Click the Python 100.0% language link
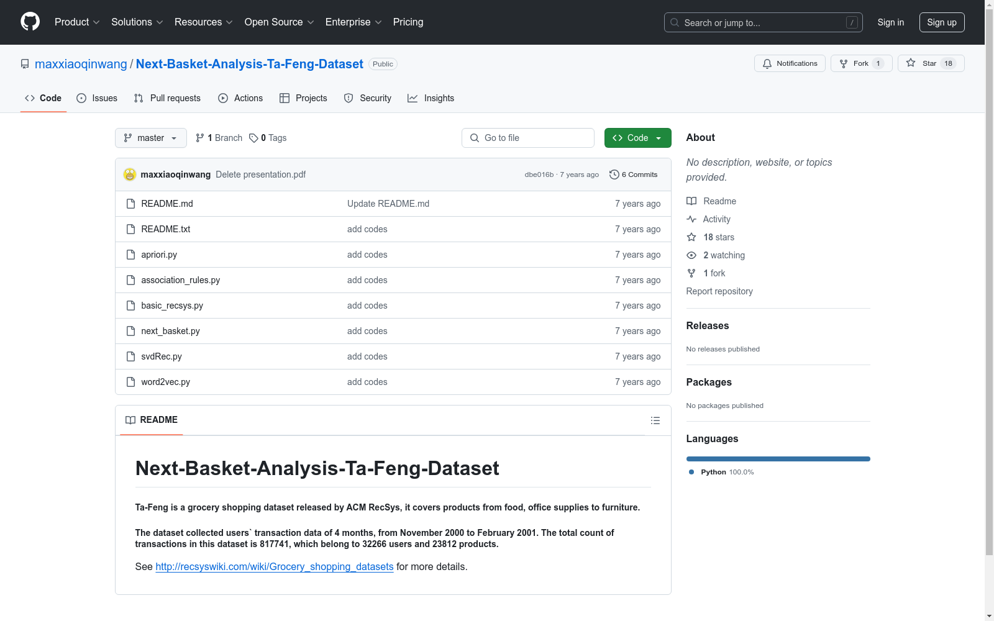 coord(721,472)
